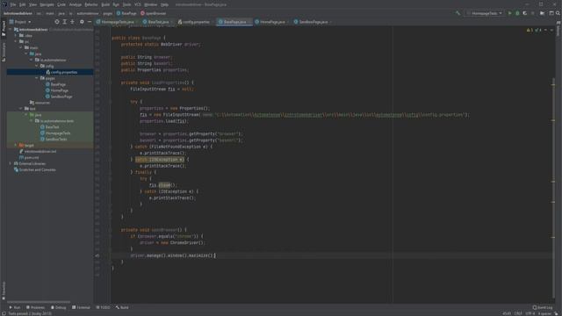The image size is (562, 316).
Task: Open the Navigate menu
Action: point(47,4)
